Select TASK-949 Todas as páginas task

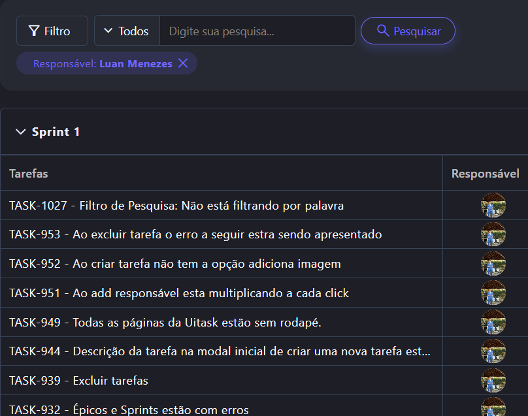click(x=165, y=323)
